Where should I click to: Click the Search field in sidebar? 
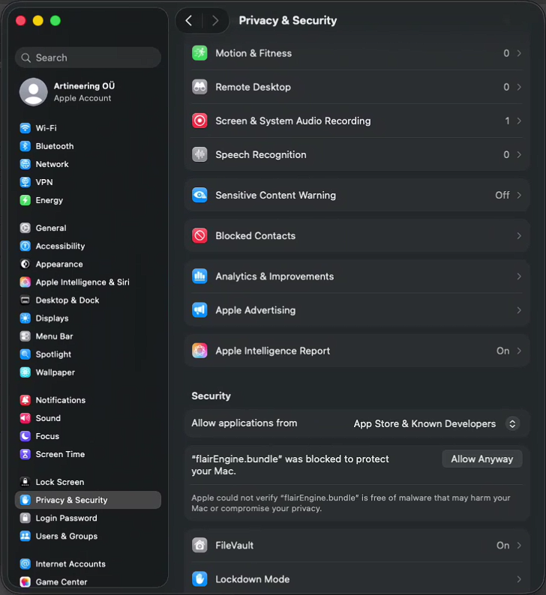point(88,58)
